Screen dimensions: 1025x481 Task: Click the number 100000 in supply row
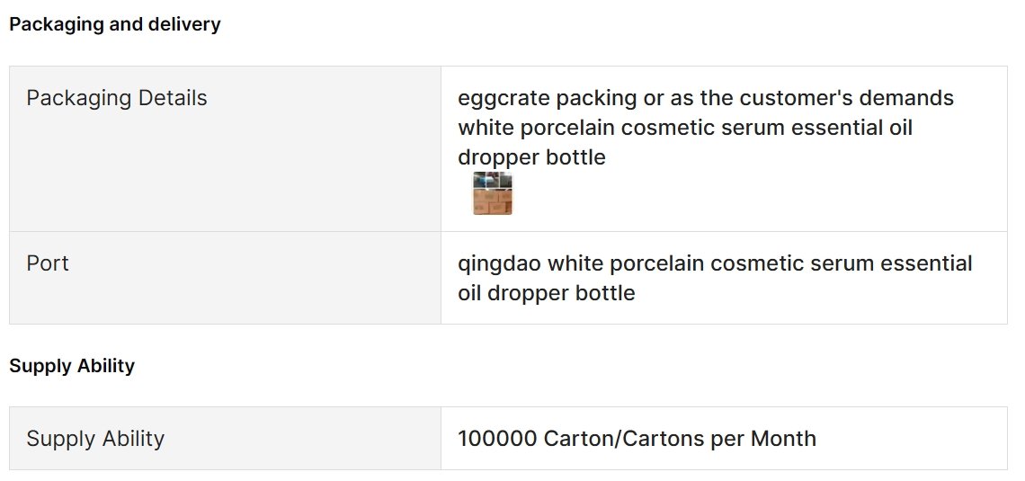click(497, 439)
